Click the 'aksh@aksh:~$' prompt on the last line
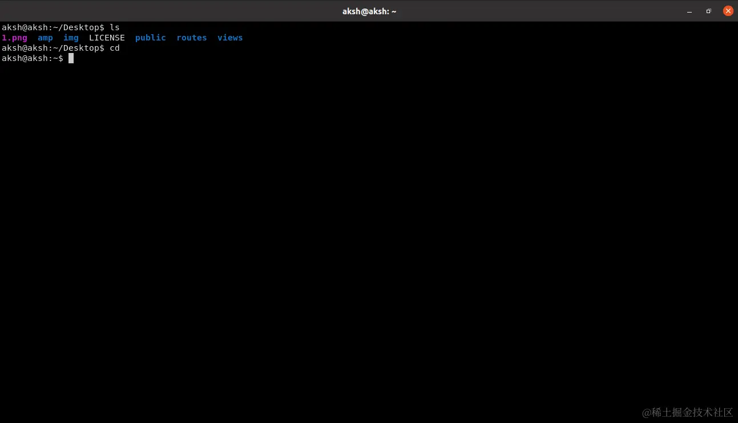Viewport: 738px width, 423px height. pos(33,58)
